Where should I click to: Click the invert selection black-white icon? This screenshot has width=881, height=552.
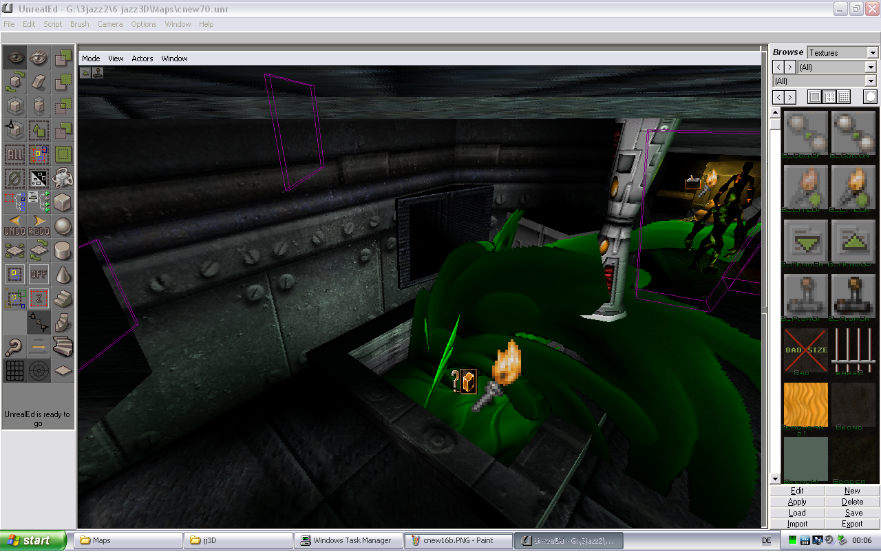[39, 178]
